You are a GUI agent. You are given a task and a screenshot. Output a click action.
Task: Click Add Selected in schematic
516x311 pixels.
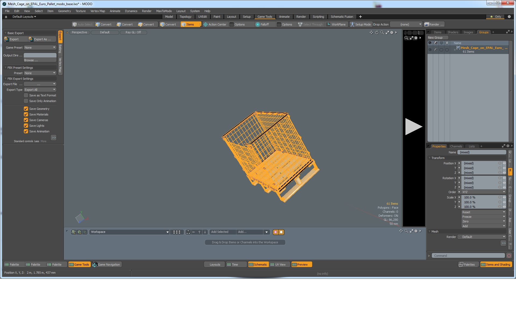click(x=222, y=232)
